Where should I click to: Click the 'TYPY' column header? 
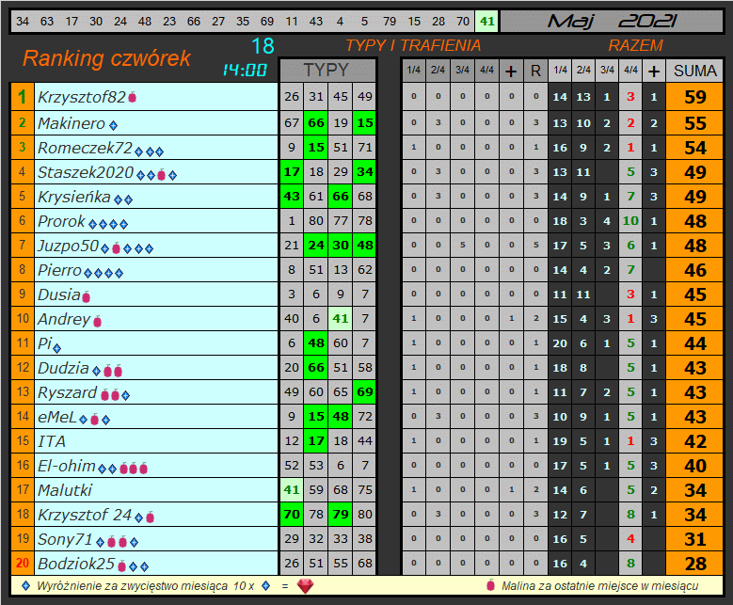click(x=327, y=71)
